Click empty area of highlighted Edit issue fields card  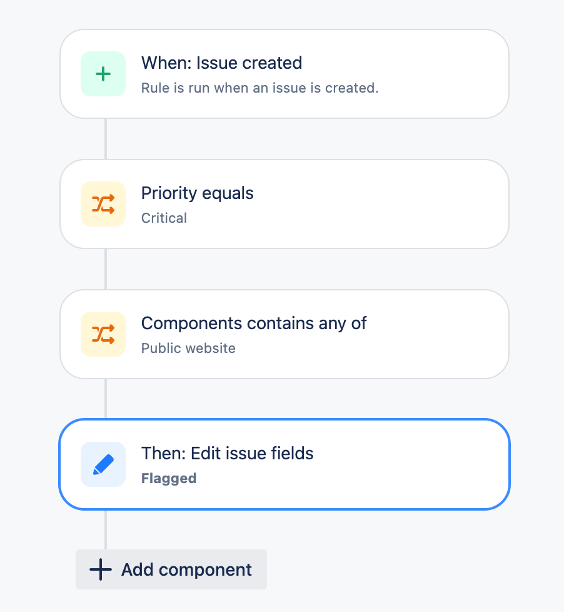coord(390,464)
